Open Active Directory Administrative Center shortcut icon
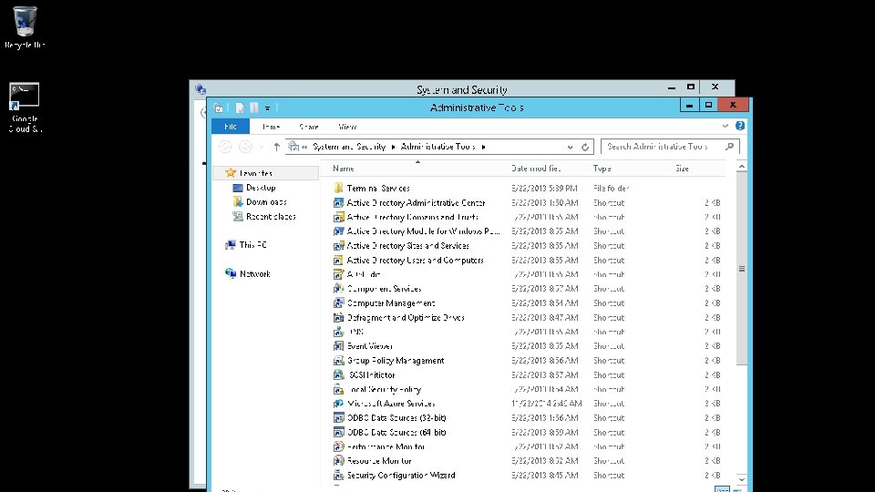Viewport: 875px width, 492px height. coord(338,202)
